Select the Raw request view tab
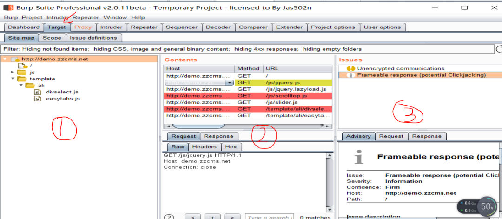The height and width of the screenshot is (219, 502). [x=178, y=146]
